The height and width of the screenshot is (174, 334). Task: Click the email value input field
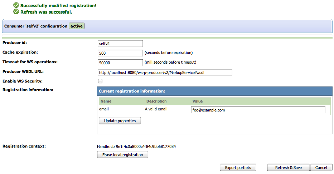click(258, 110)
